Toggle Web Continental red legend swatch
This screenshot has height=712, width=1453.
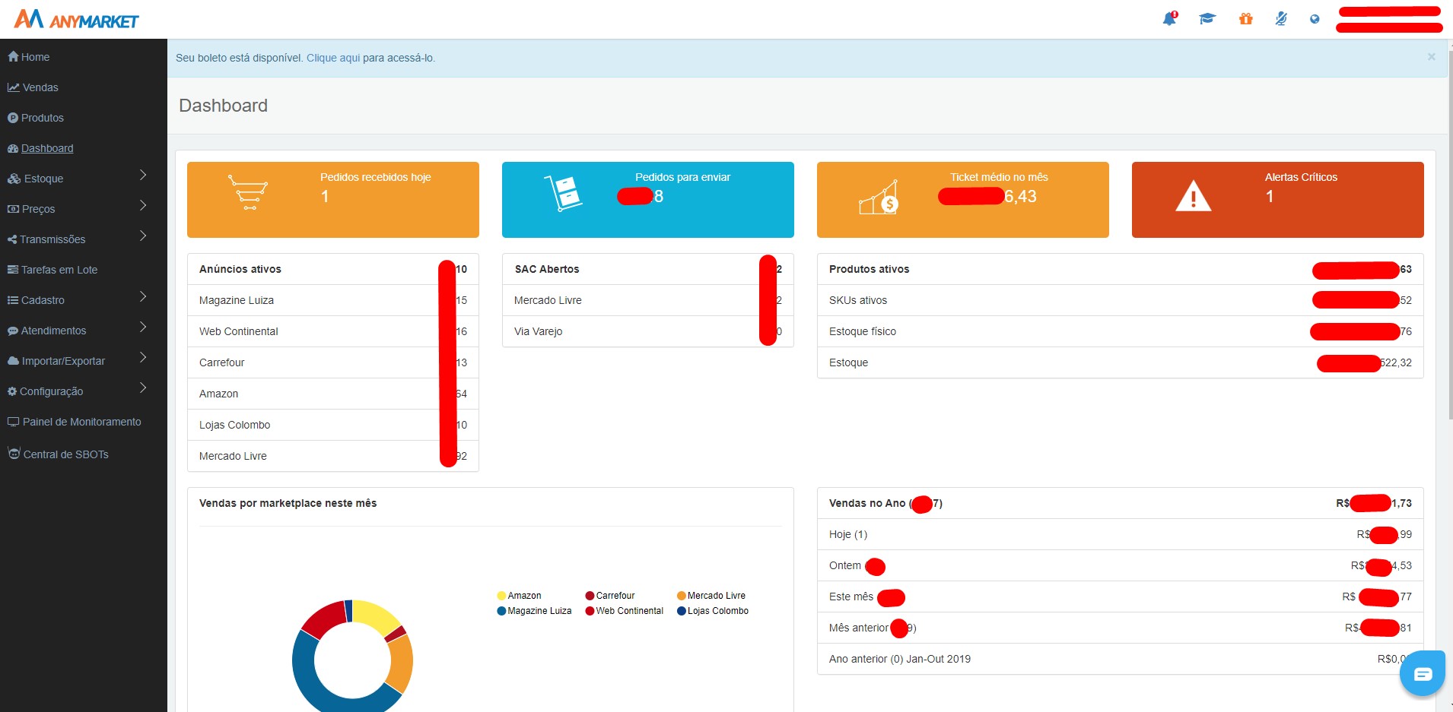pyautogui.click(x=590, y=611)
